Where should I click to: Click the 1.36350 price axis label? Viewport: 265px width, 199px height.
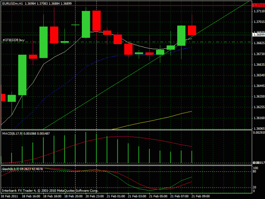pos(259,97)
